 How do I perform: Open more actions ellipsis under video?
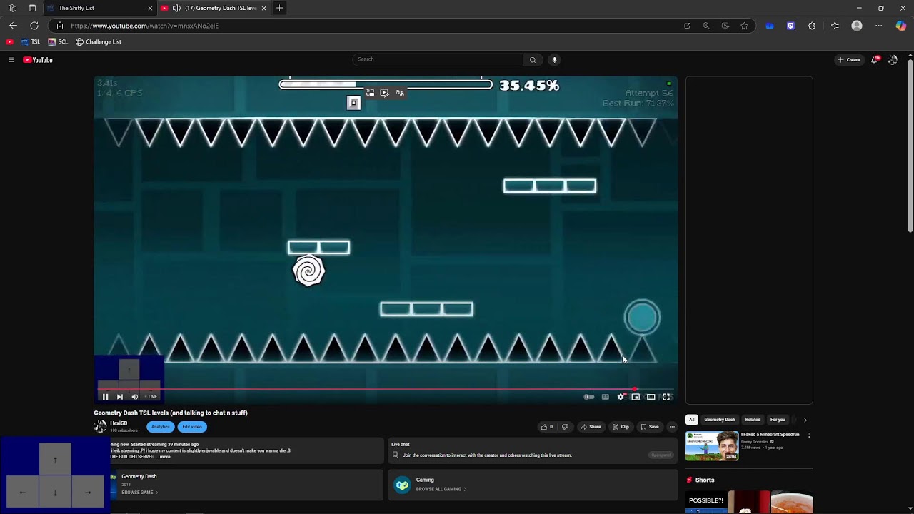click(672, 427)
